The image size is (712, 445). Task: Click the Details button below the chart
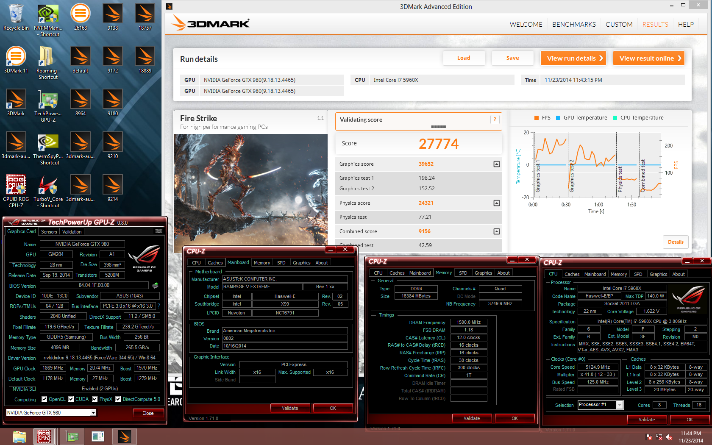676,242
